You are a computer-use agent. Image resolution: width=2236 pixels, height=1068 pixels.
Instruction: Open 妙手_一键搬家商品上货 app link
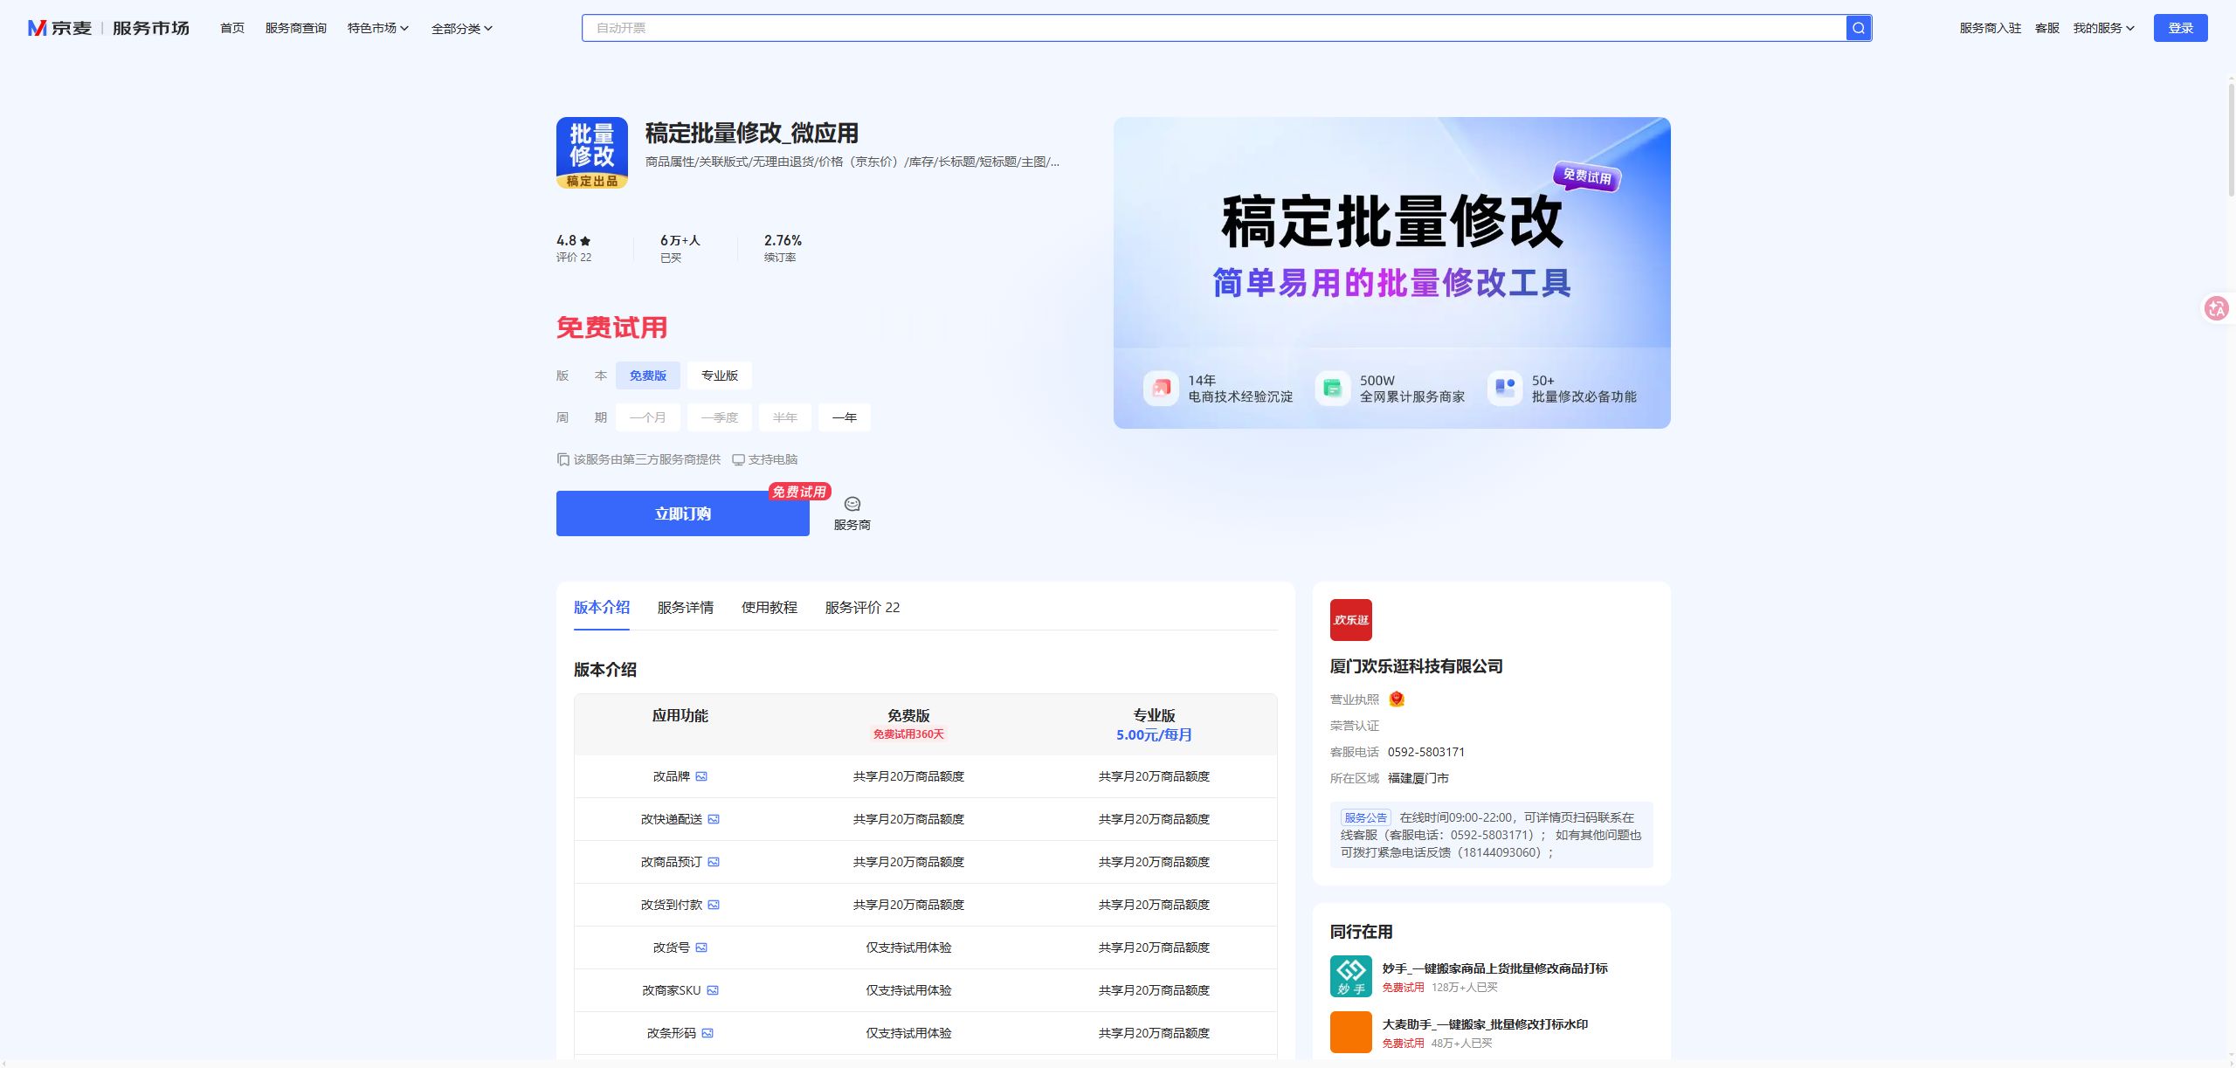pyautogui.click(x=1495, y=968)
